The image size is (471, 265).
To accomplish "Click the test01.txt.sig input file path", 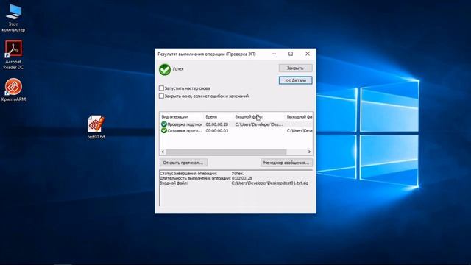I will click(x=270, y=183).
